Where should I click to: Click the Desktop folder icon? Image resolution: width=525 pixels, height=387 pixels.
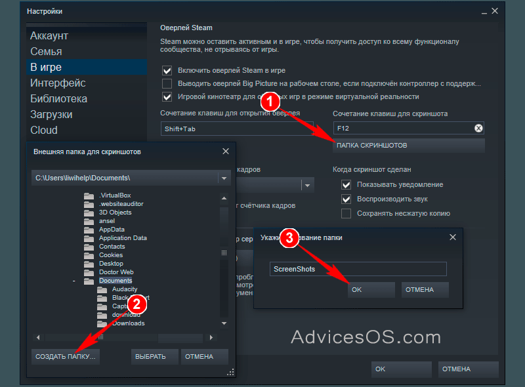(x=89, y=264)
